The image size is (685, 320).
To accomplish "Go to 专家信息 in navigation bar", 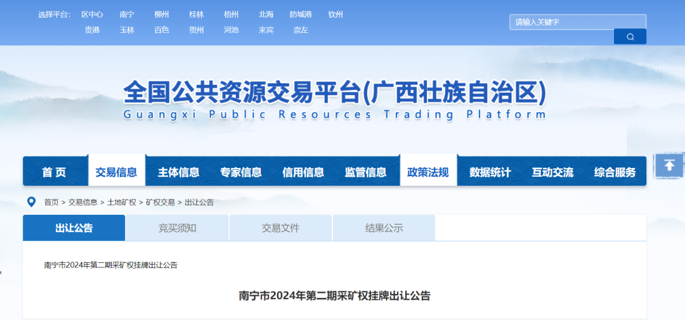I will [240, 172].
